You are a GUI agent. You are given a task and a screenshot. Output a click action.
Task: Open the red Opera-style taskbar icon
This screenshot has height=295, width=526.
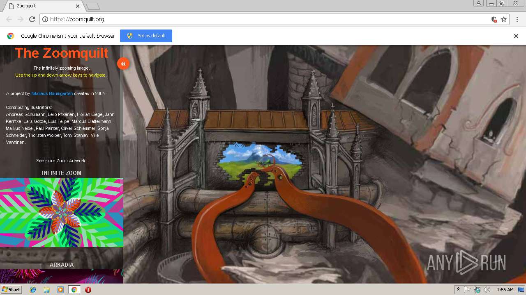coord(88,290)
